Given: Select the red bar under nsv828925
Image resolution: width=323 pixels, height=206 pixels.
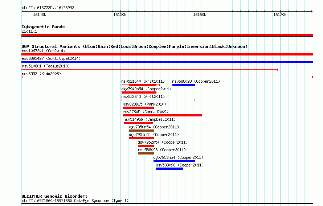Looking at the screenshot, I should (x=138, y=108).
